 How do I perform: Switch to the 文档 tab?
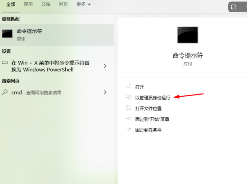tap(46, 4)
